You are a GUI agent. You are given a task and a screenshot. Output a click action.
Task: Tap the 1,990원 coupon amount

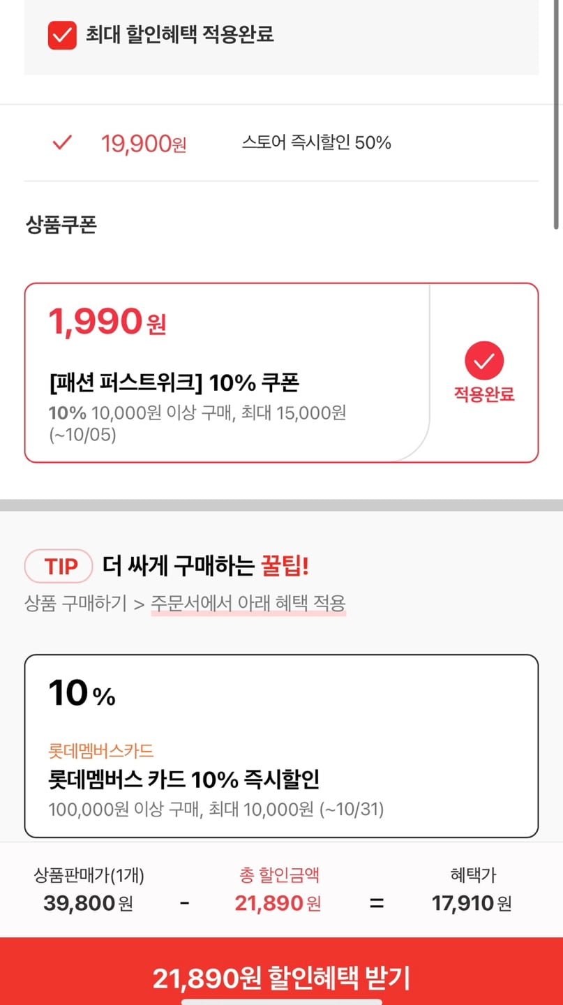coord(107,322)
